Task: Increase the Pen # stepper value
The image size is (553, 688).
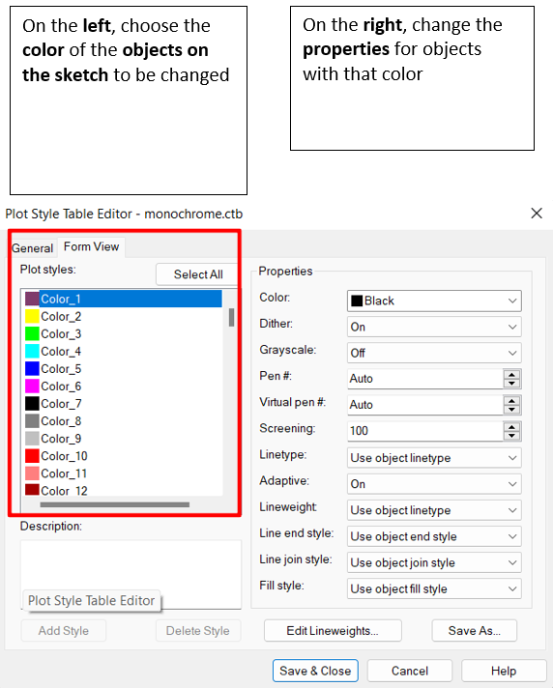Action: tap(511, 374)
